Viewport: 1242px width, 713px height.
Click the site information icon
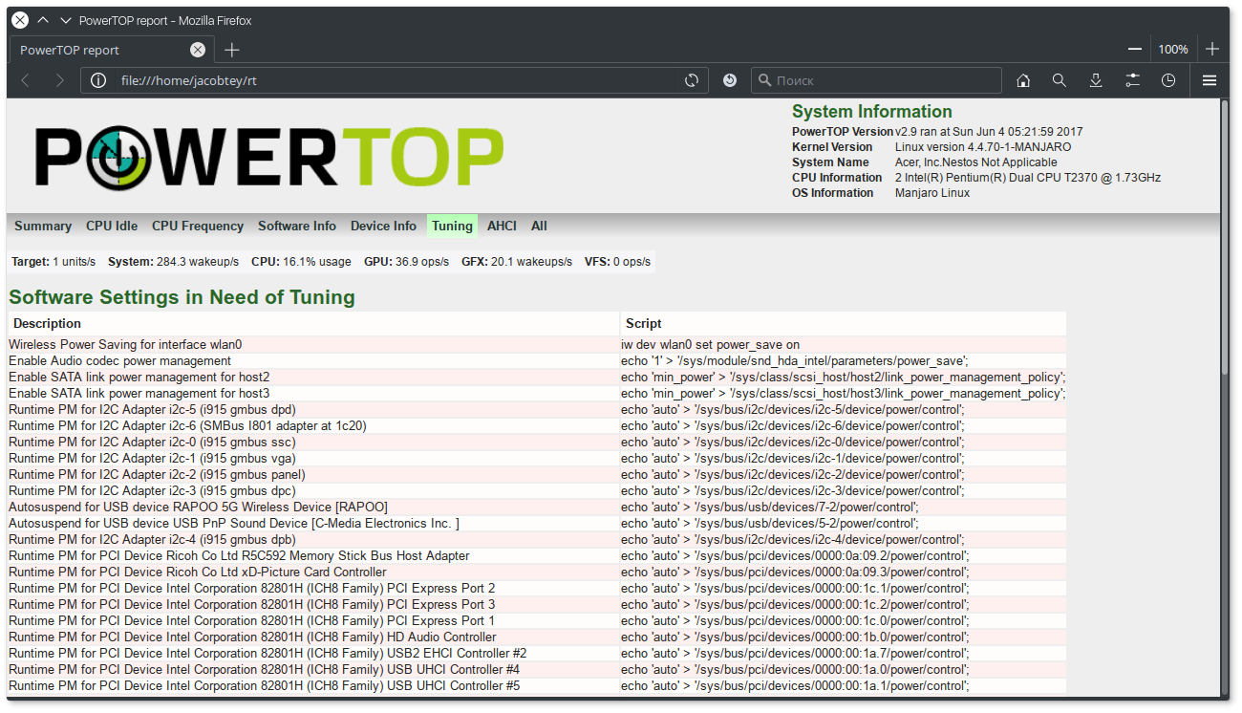97,80
